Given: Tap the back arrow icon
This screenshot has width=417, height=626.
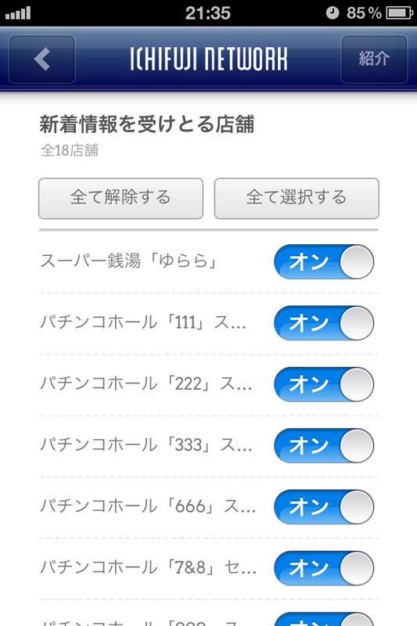Looking at the screenshot, I should pos(42,59).
